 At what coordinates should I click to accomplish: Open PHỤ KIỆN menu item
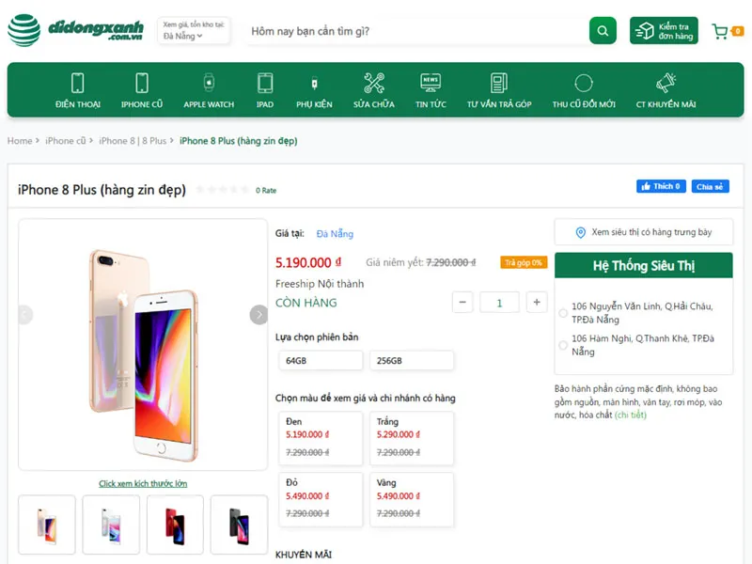tap(314, 104)
